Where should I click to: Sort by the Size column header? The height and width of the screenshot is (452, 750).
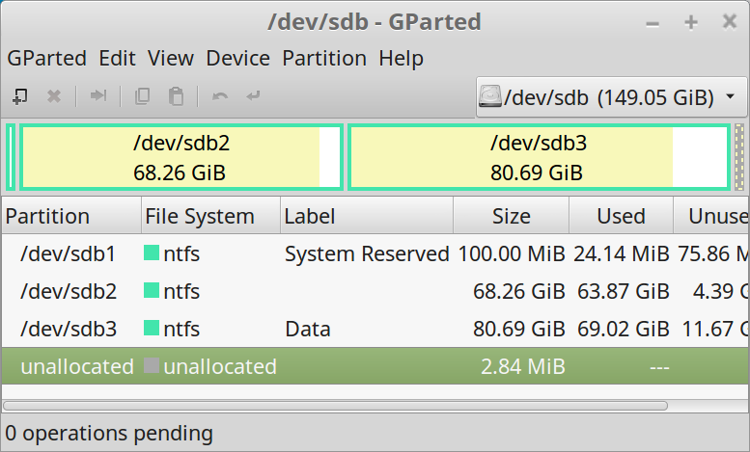[511, 216]
